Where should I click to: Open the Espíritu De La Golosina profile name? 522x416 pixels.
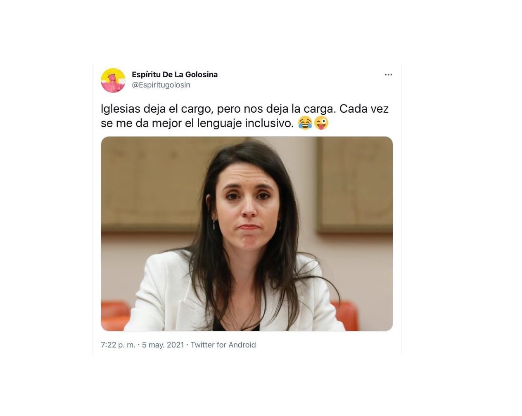tap(175, 75)
